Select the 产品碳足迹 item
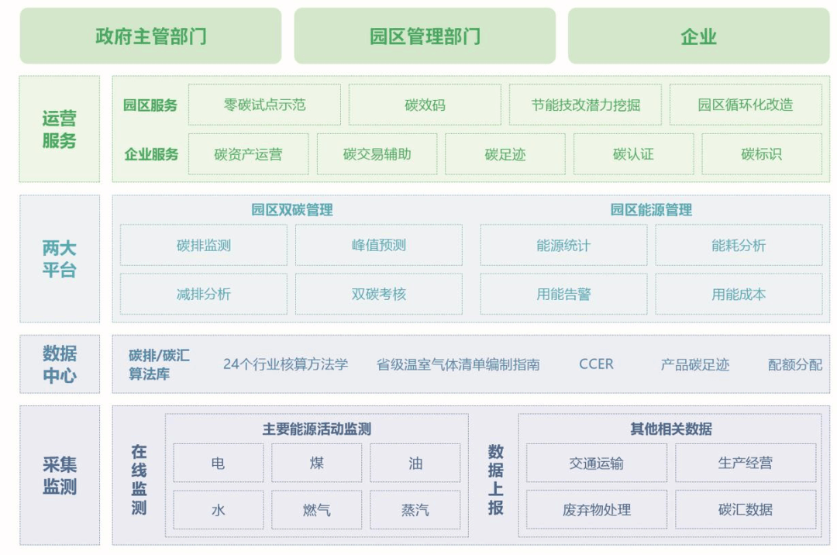 (695, 364)
